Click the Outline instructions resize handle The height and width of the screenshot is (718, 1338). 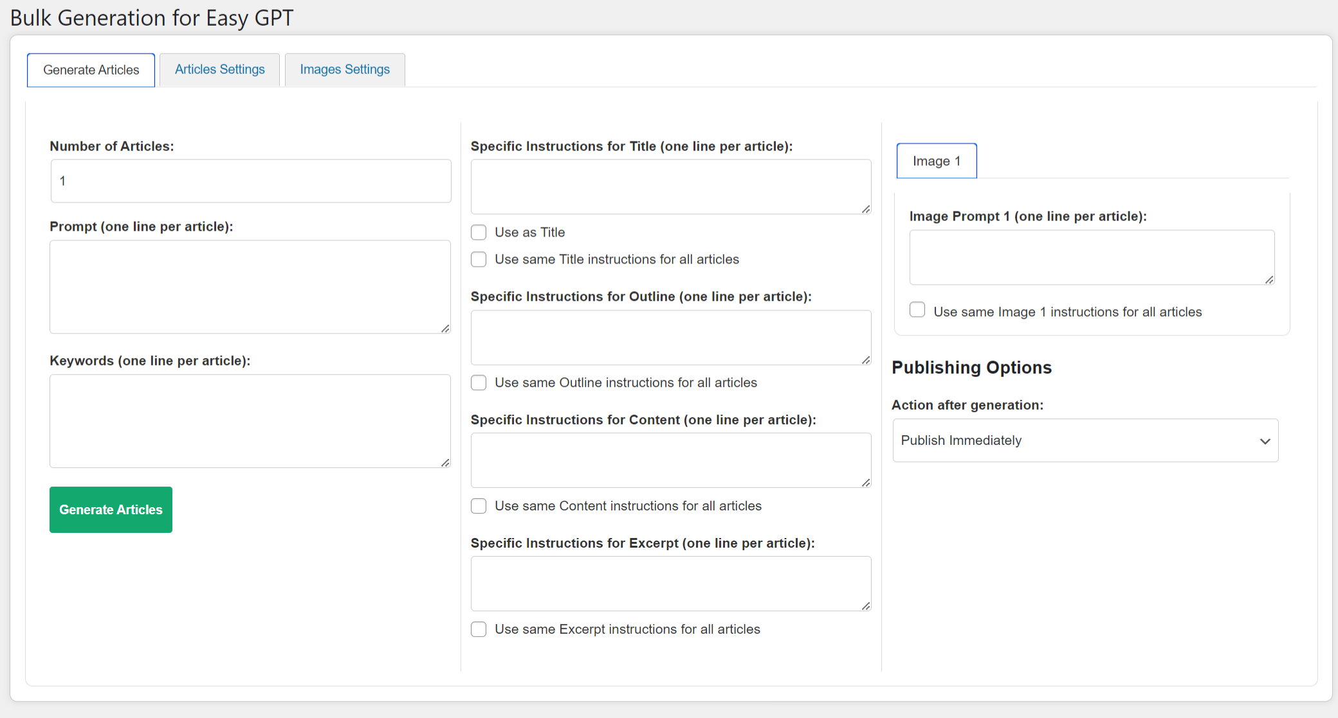click(x=866, y=360)
